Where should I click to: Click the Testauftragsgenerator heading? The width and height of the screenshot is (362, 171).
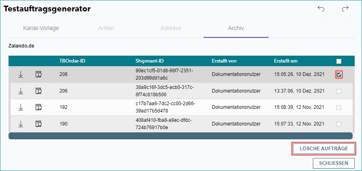(47, 9)
